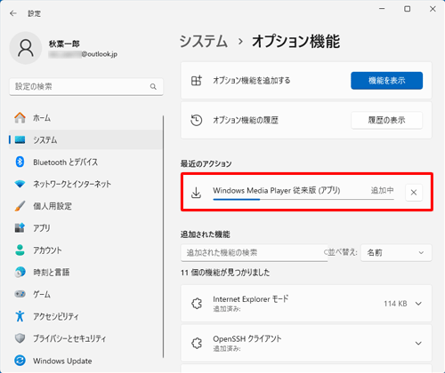The width and height of the screenshot is (445, 373).
Task: Open アクセシビリティ settings
Action: (85, 316)
